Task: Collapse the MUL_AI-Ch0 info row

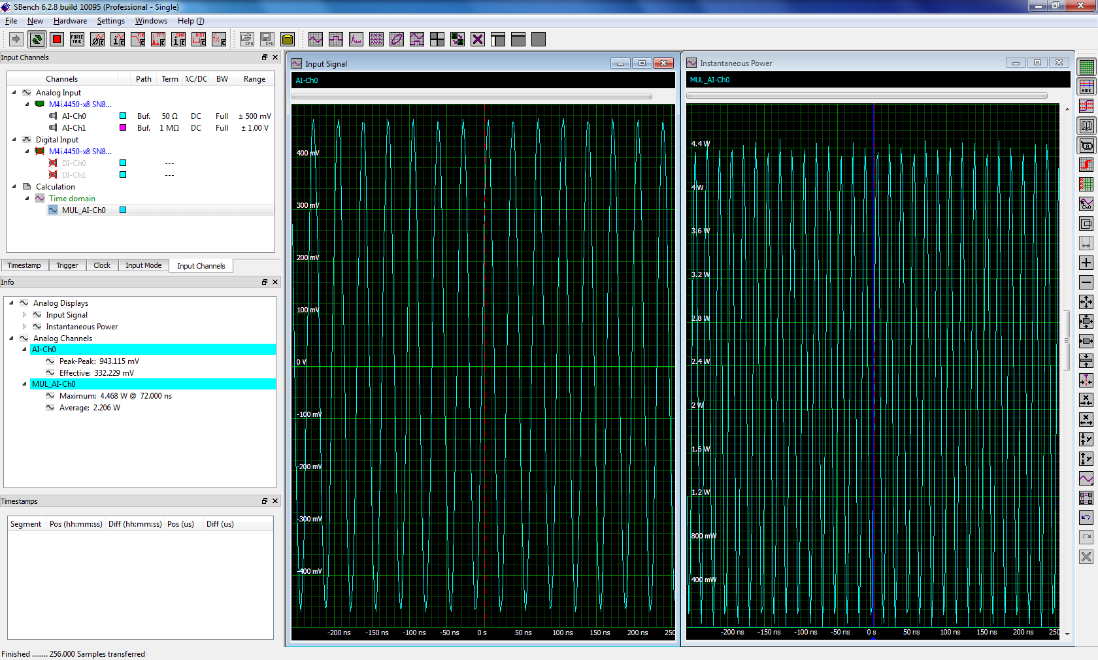Action: (25, 384)
